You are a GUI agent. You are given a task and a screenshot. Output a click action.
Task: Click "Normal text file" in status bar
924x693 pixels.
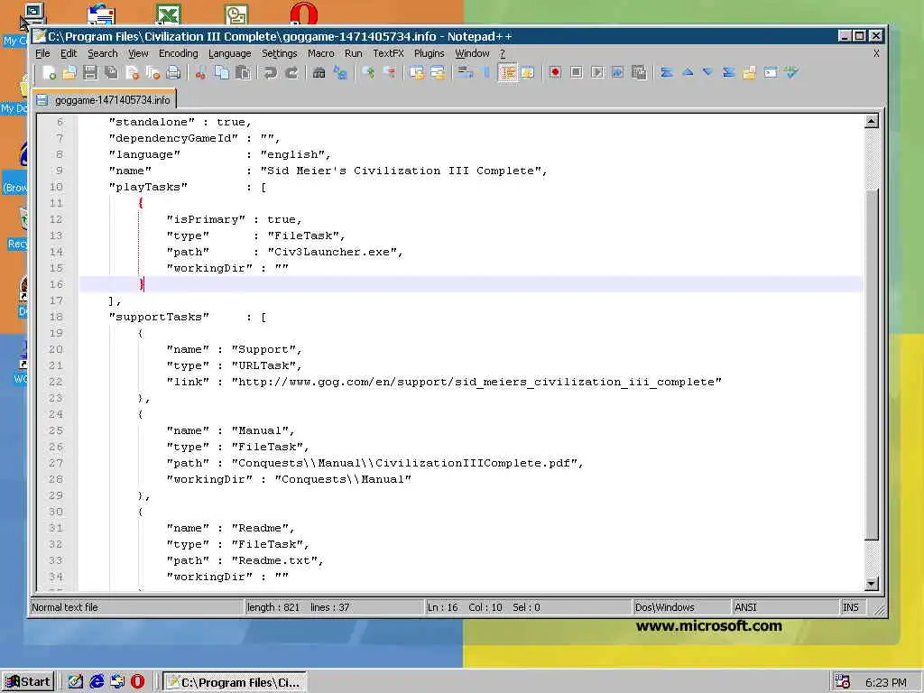point(136,607)
